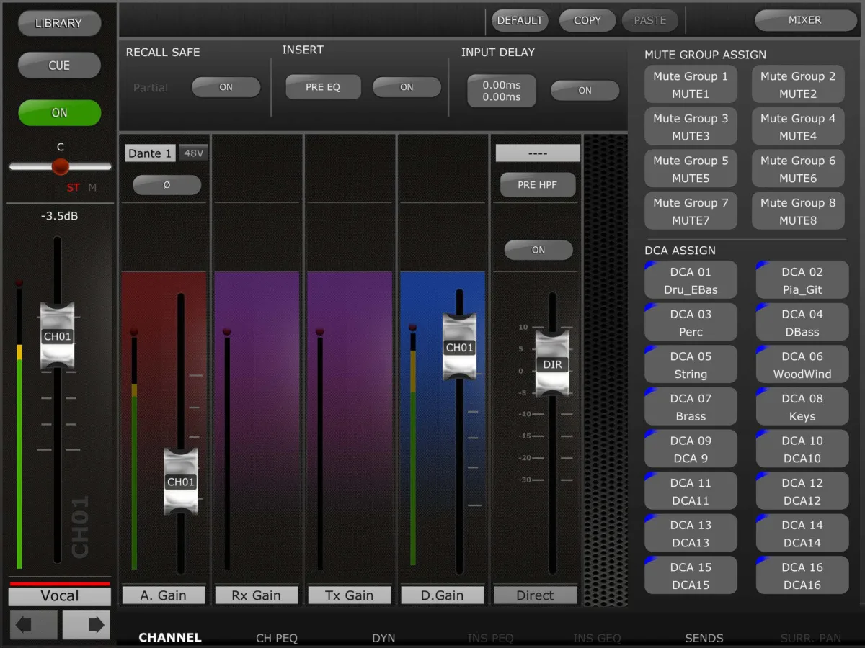Assign channel to Mute Group 8
Viewport: 865px width, 648px height.
tap(798, 212)
